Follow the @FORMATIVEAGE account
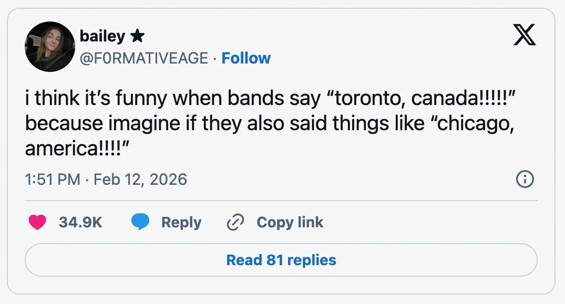Viewport: 565px width, 304px height. click(246, 58)
